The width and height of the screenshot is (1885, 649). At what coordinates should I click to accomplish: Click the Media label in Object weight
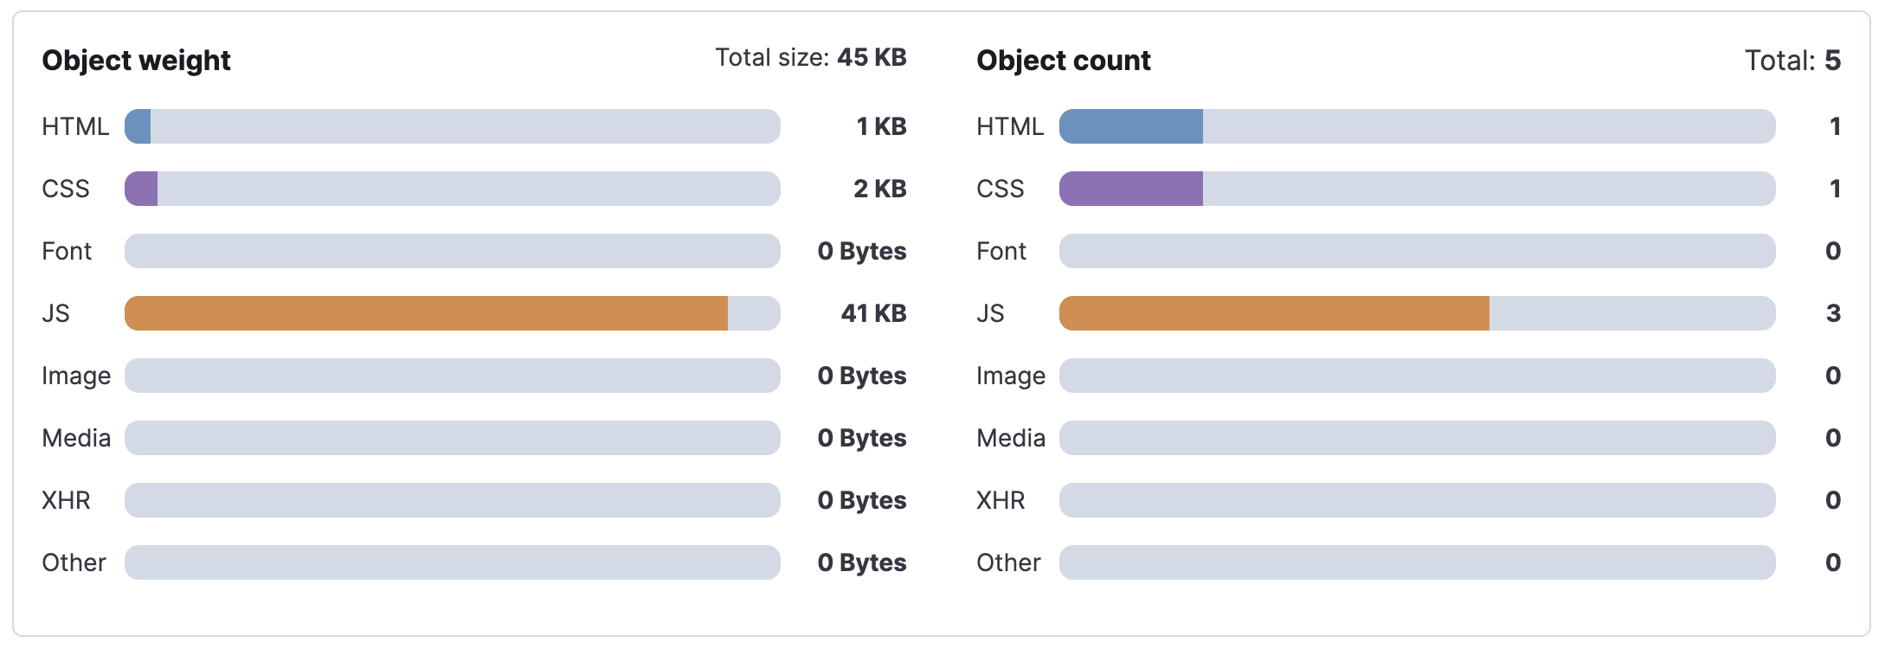(76, 438)
